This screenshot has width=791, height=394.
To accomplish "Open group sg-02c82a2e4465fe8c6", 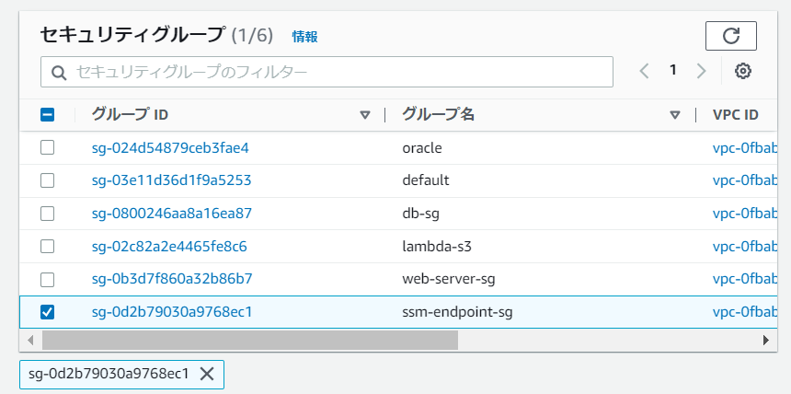I will (169, 247).
